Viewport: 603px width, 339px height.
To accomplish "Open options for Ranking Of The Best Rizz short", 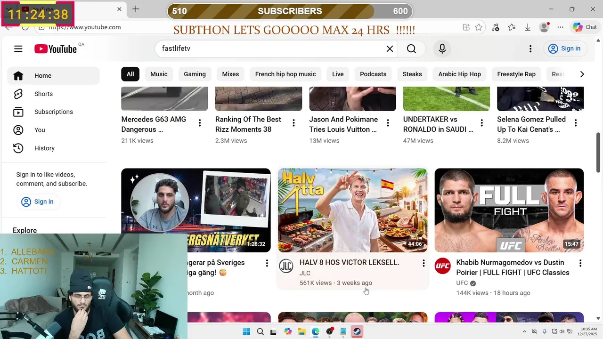I will pos(293,123).
